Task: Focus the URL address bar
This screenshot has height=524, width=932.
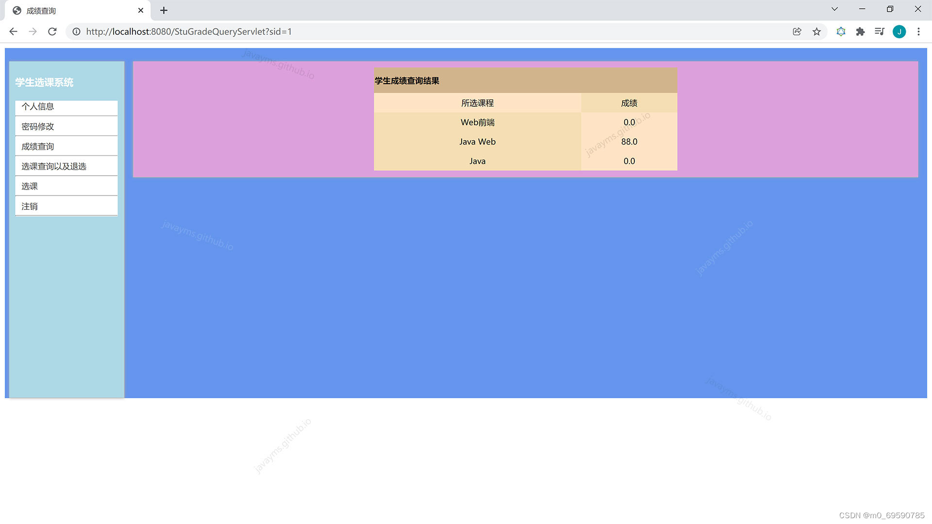Action: 388,32
